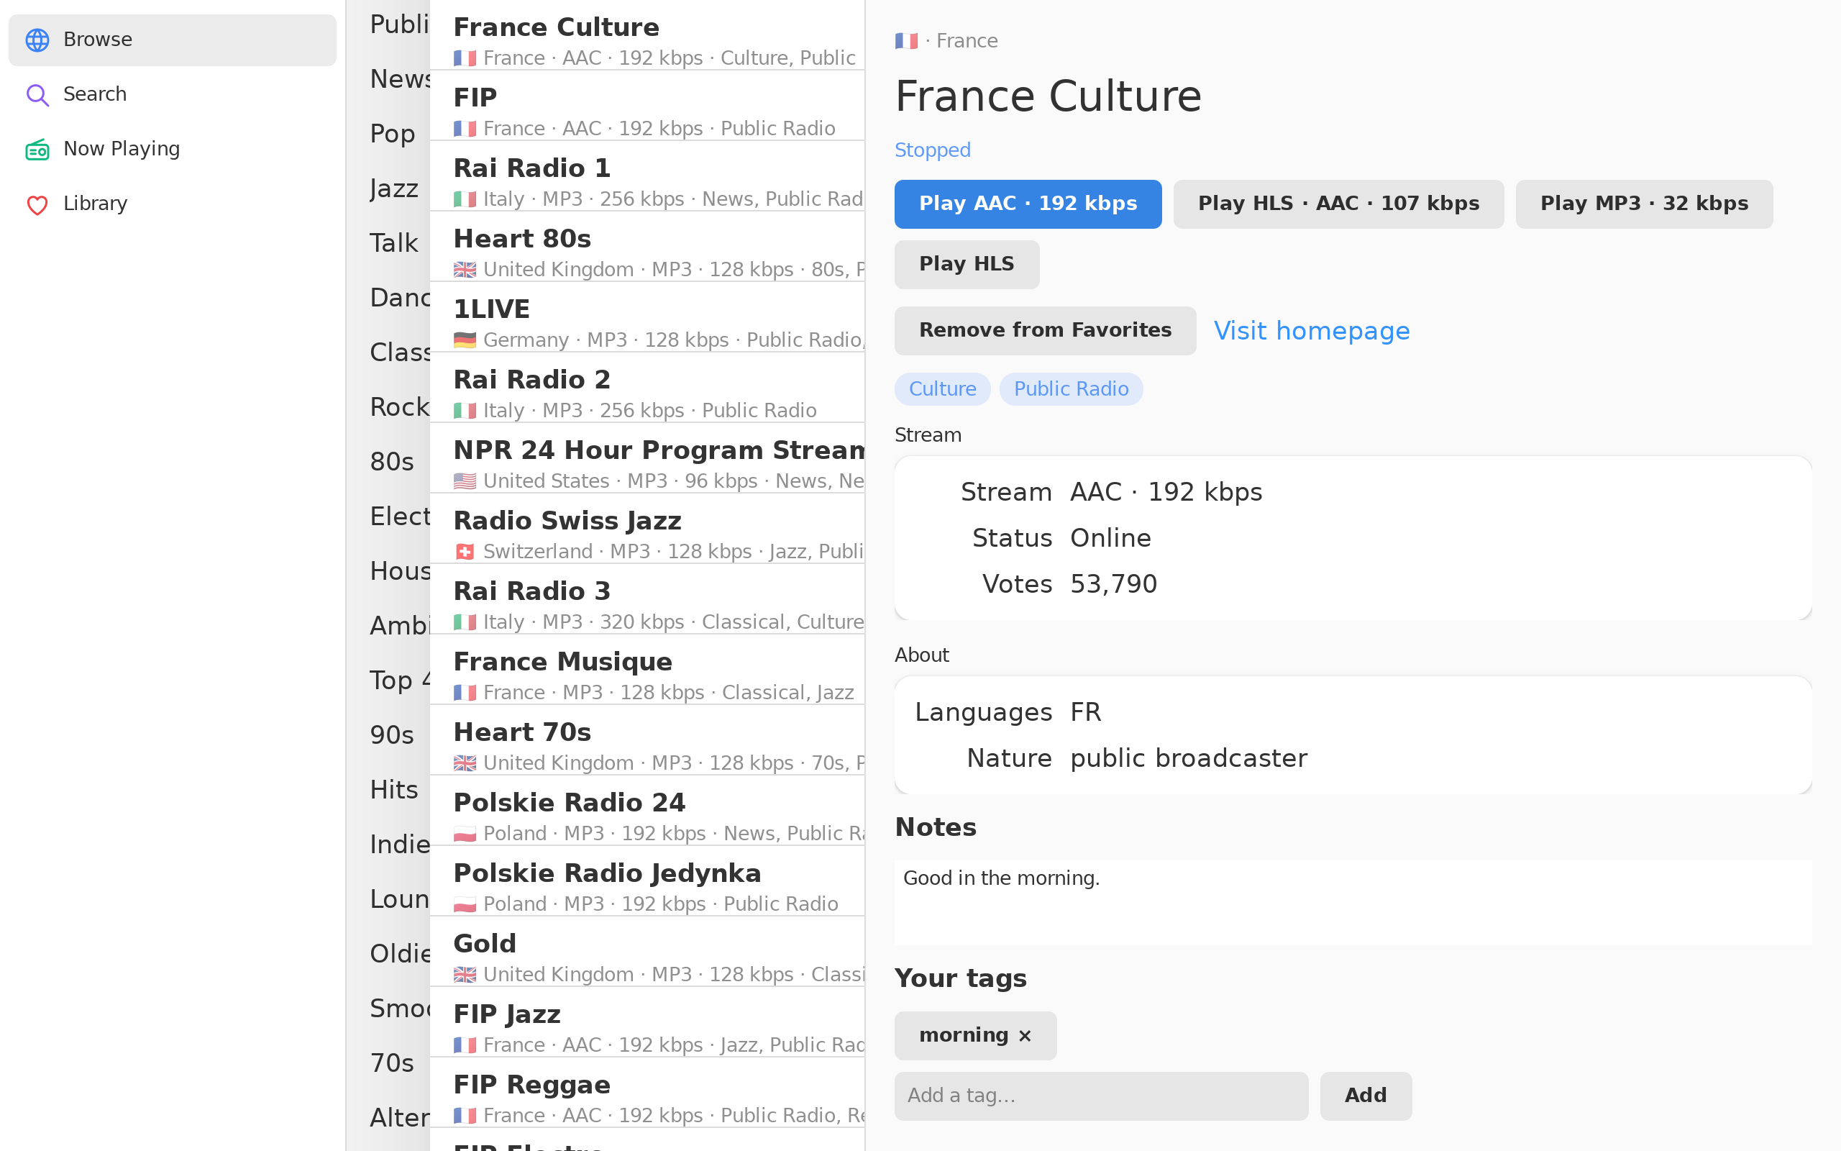Play the MP3 32 kbps stream

coord(1644,204)
